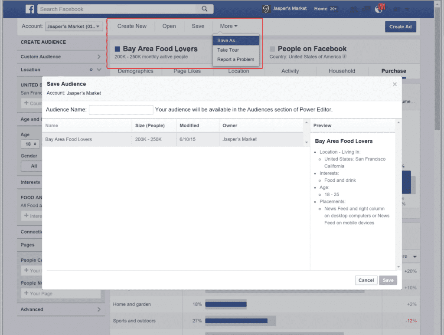This screenshot has width=444, height=335.
Task: Click 6/10/15 modified date cell
Action: point(187,139)
